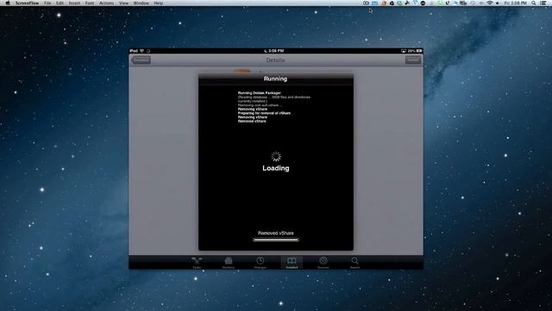This screenshot has width=552, height=311.
Task: Open the File menu
Action: (47, 3)
